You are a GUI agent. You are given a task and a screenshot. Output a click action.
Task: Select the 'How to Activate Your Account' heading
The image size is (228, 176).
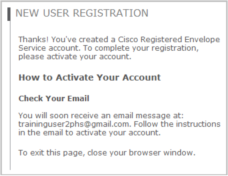[x=90, y=77]
